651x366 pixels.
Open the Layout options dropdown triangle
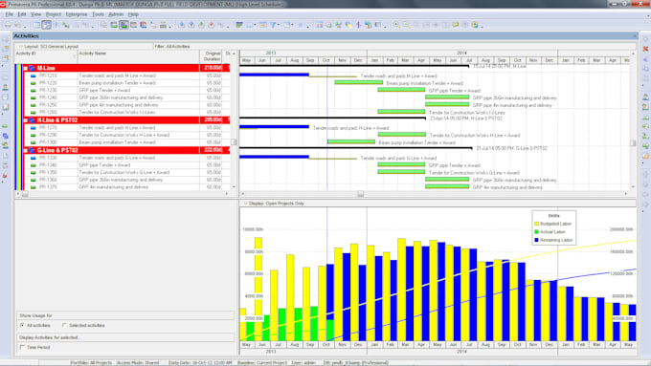[x=21, y=47]
